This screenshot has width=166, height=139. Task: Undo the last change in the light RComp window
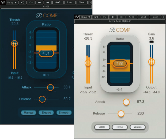click(x=96, y=17)
